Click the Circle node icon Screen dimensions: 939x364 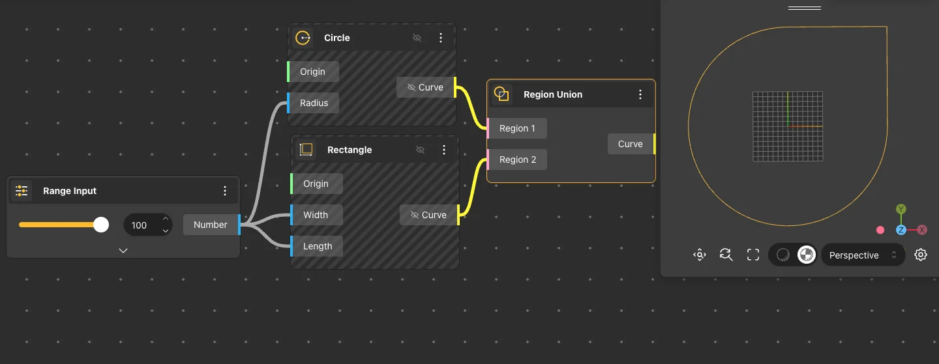click(303, 38)
